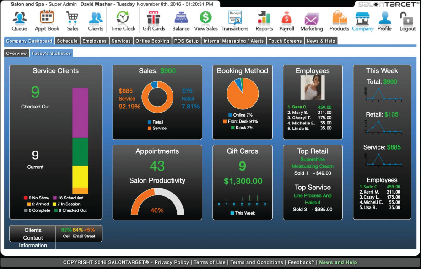Viewport: 421px width, 269px height.
Task: Click the green News and Help footer link
Action: [x=338, y=262]
